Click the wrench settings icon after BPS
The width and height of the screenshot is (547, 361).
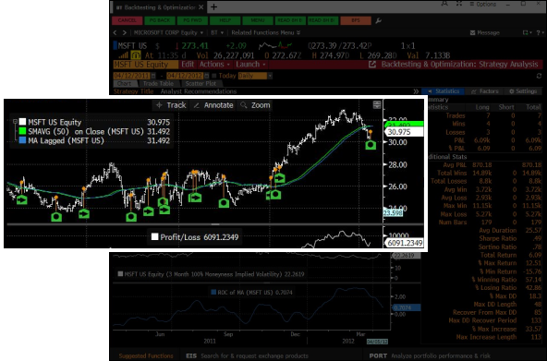[x=378, y=20]
